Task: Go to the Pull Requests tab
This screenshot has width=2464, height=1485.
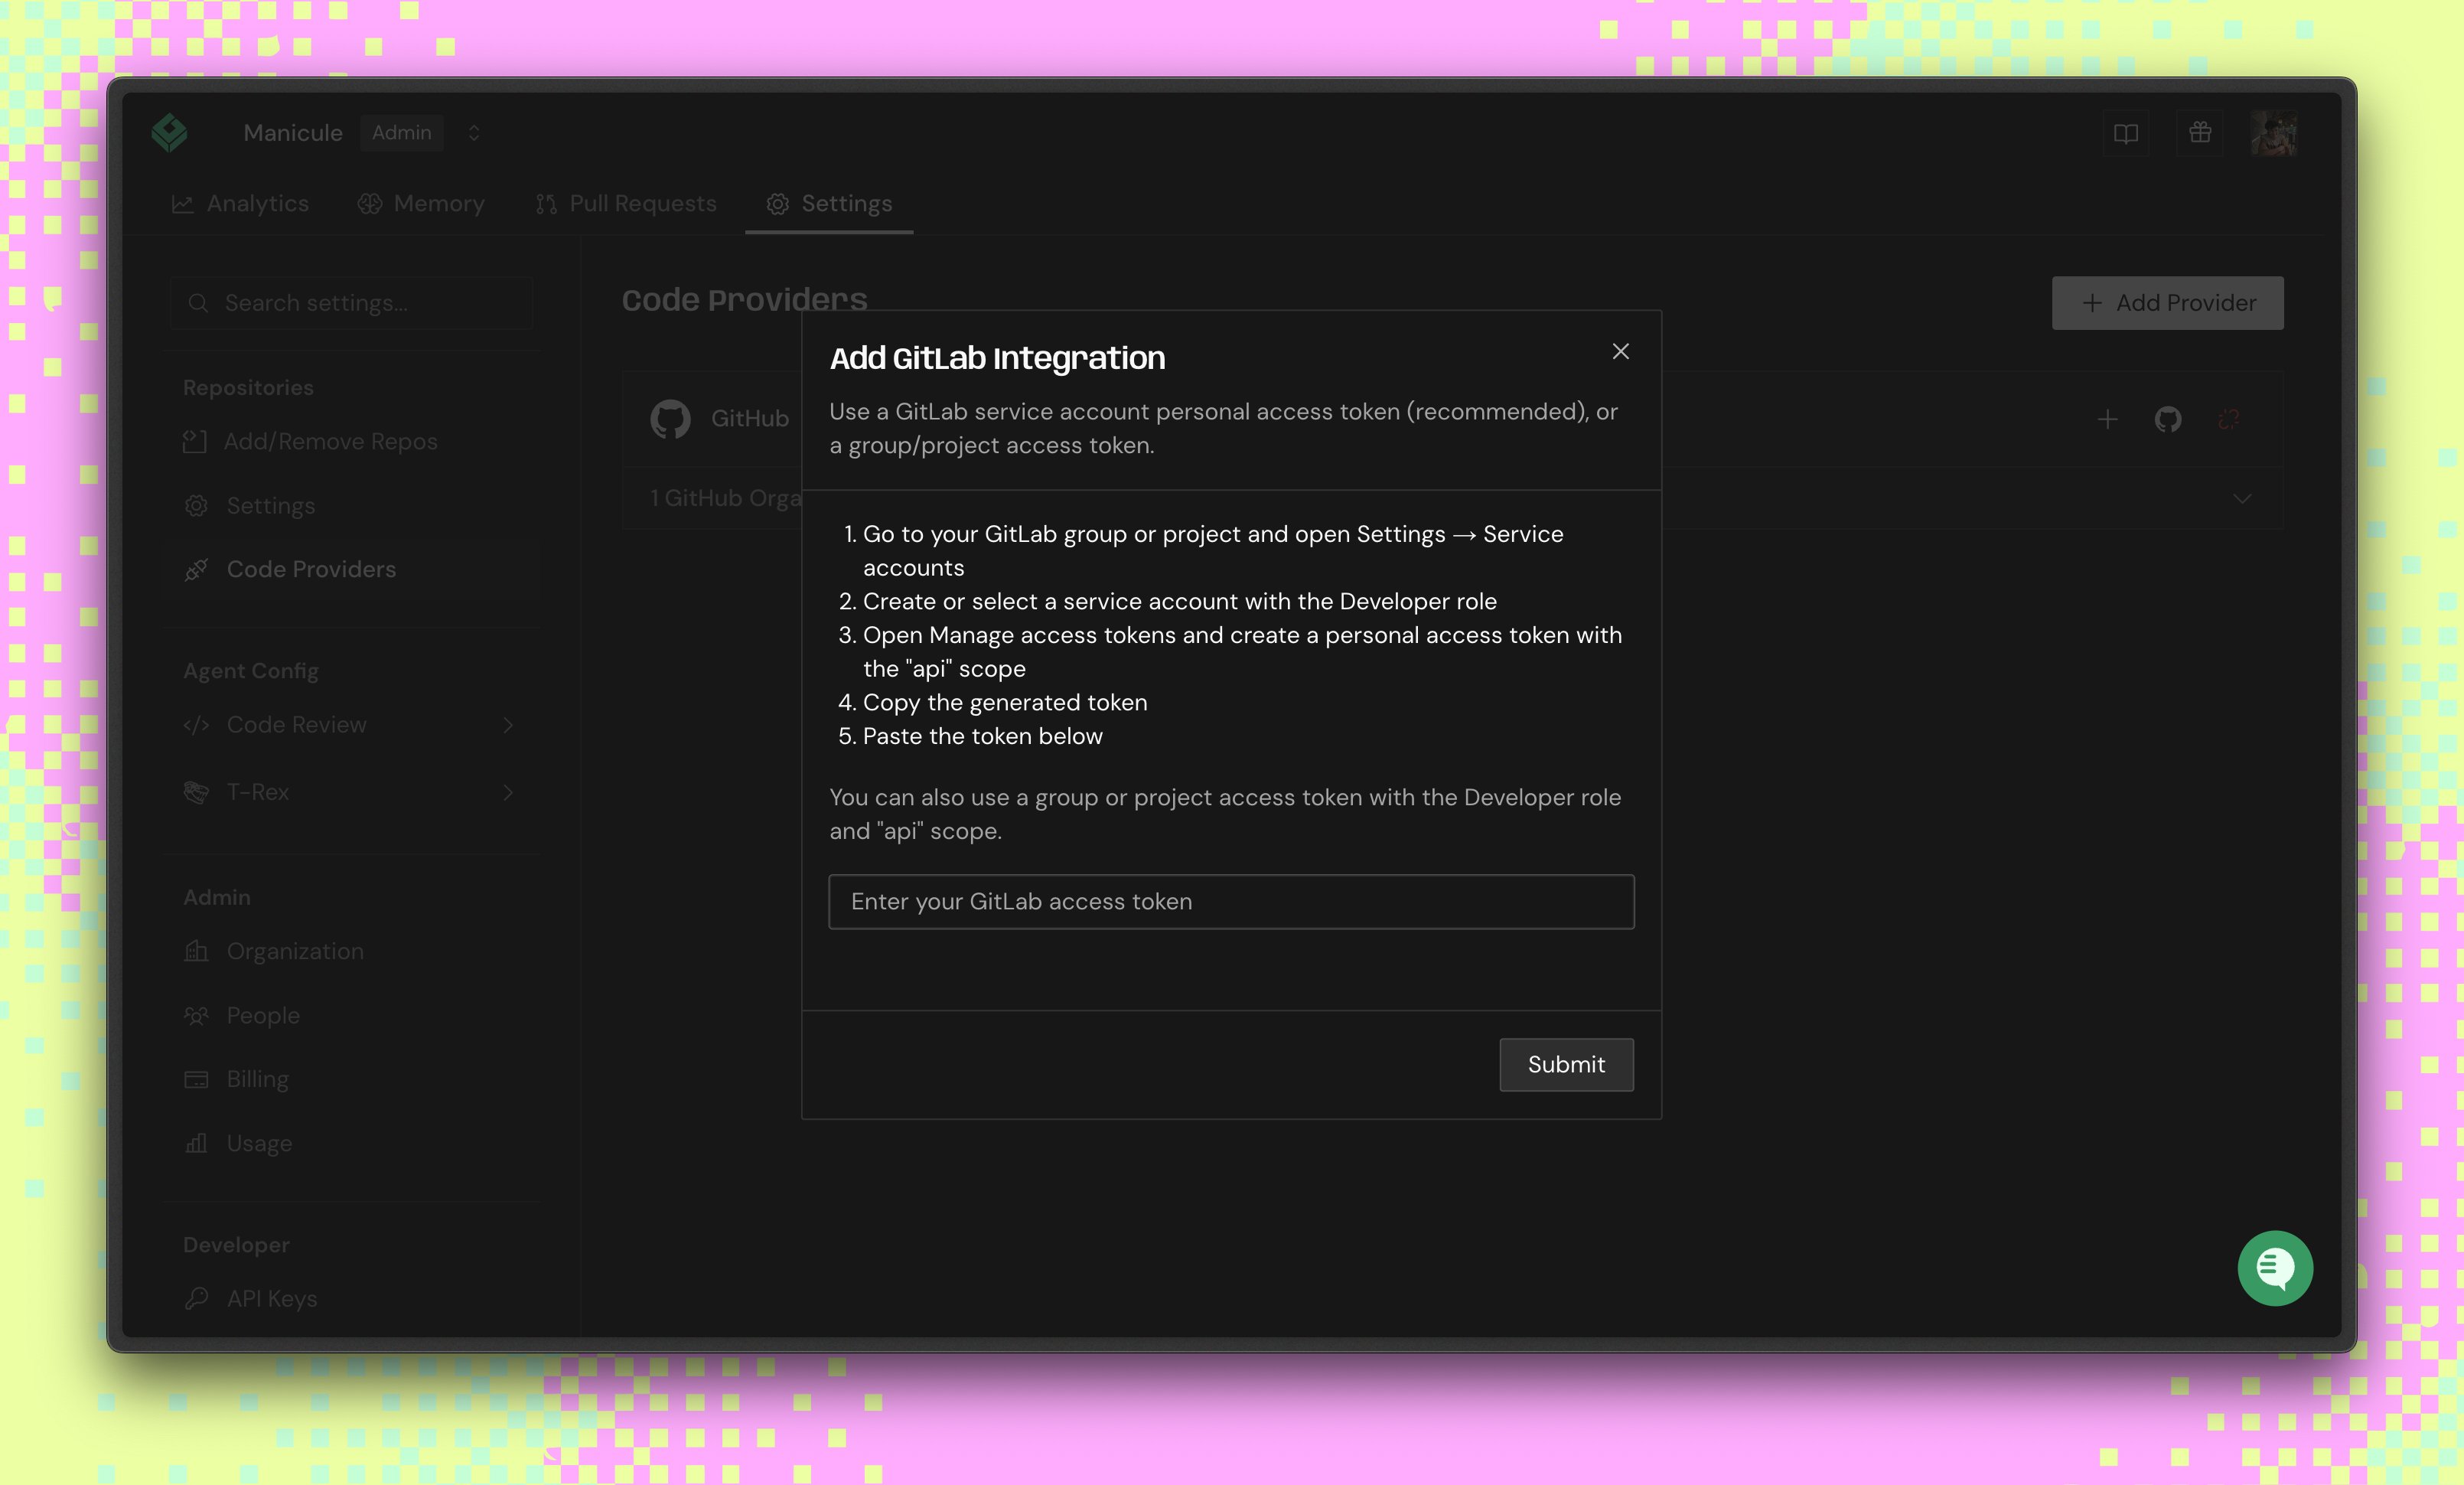Action: point(626,204)
